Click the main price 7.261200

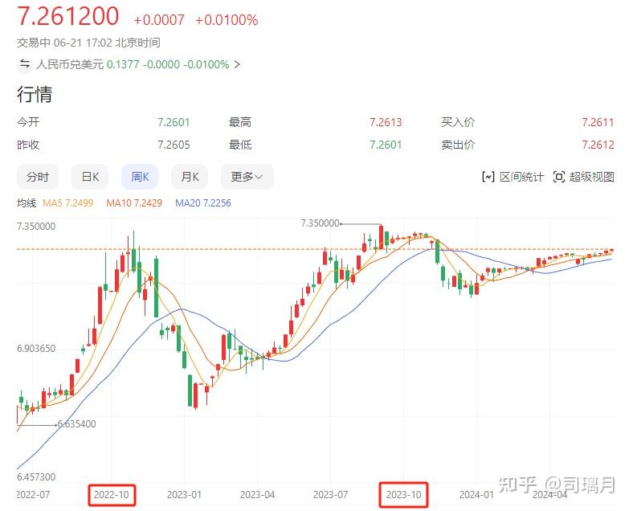tap(67, 16)
